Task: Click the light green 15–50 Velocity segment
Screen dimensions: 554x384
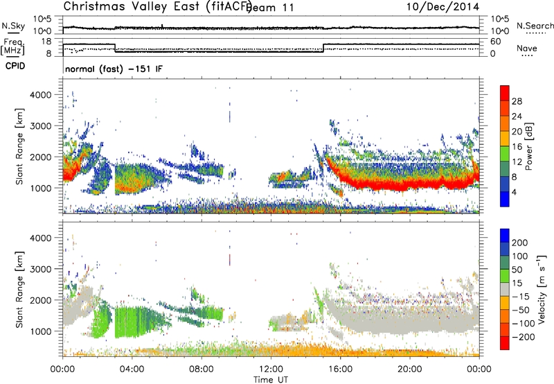Action: (505, 276)
